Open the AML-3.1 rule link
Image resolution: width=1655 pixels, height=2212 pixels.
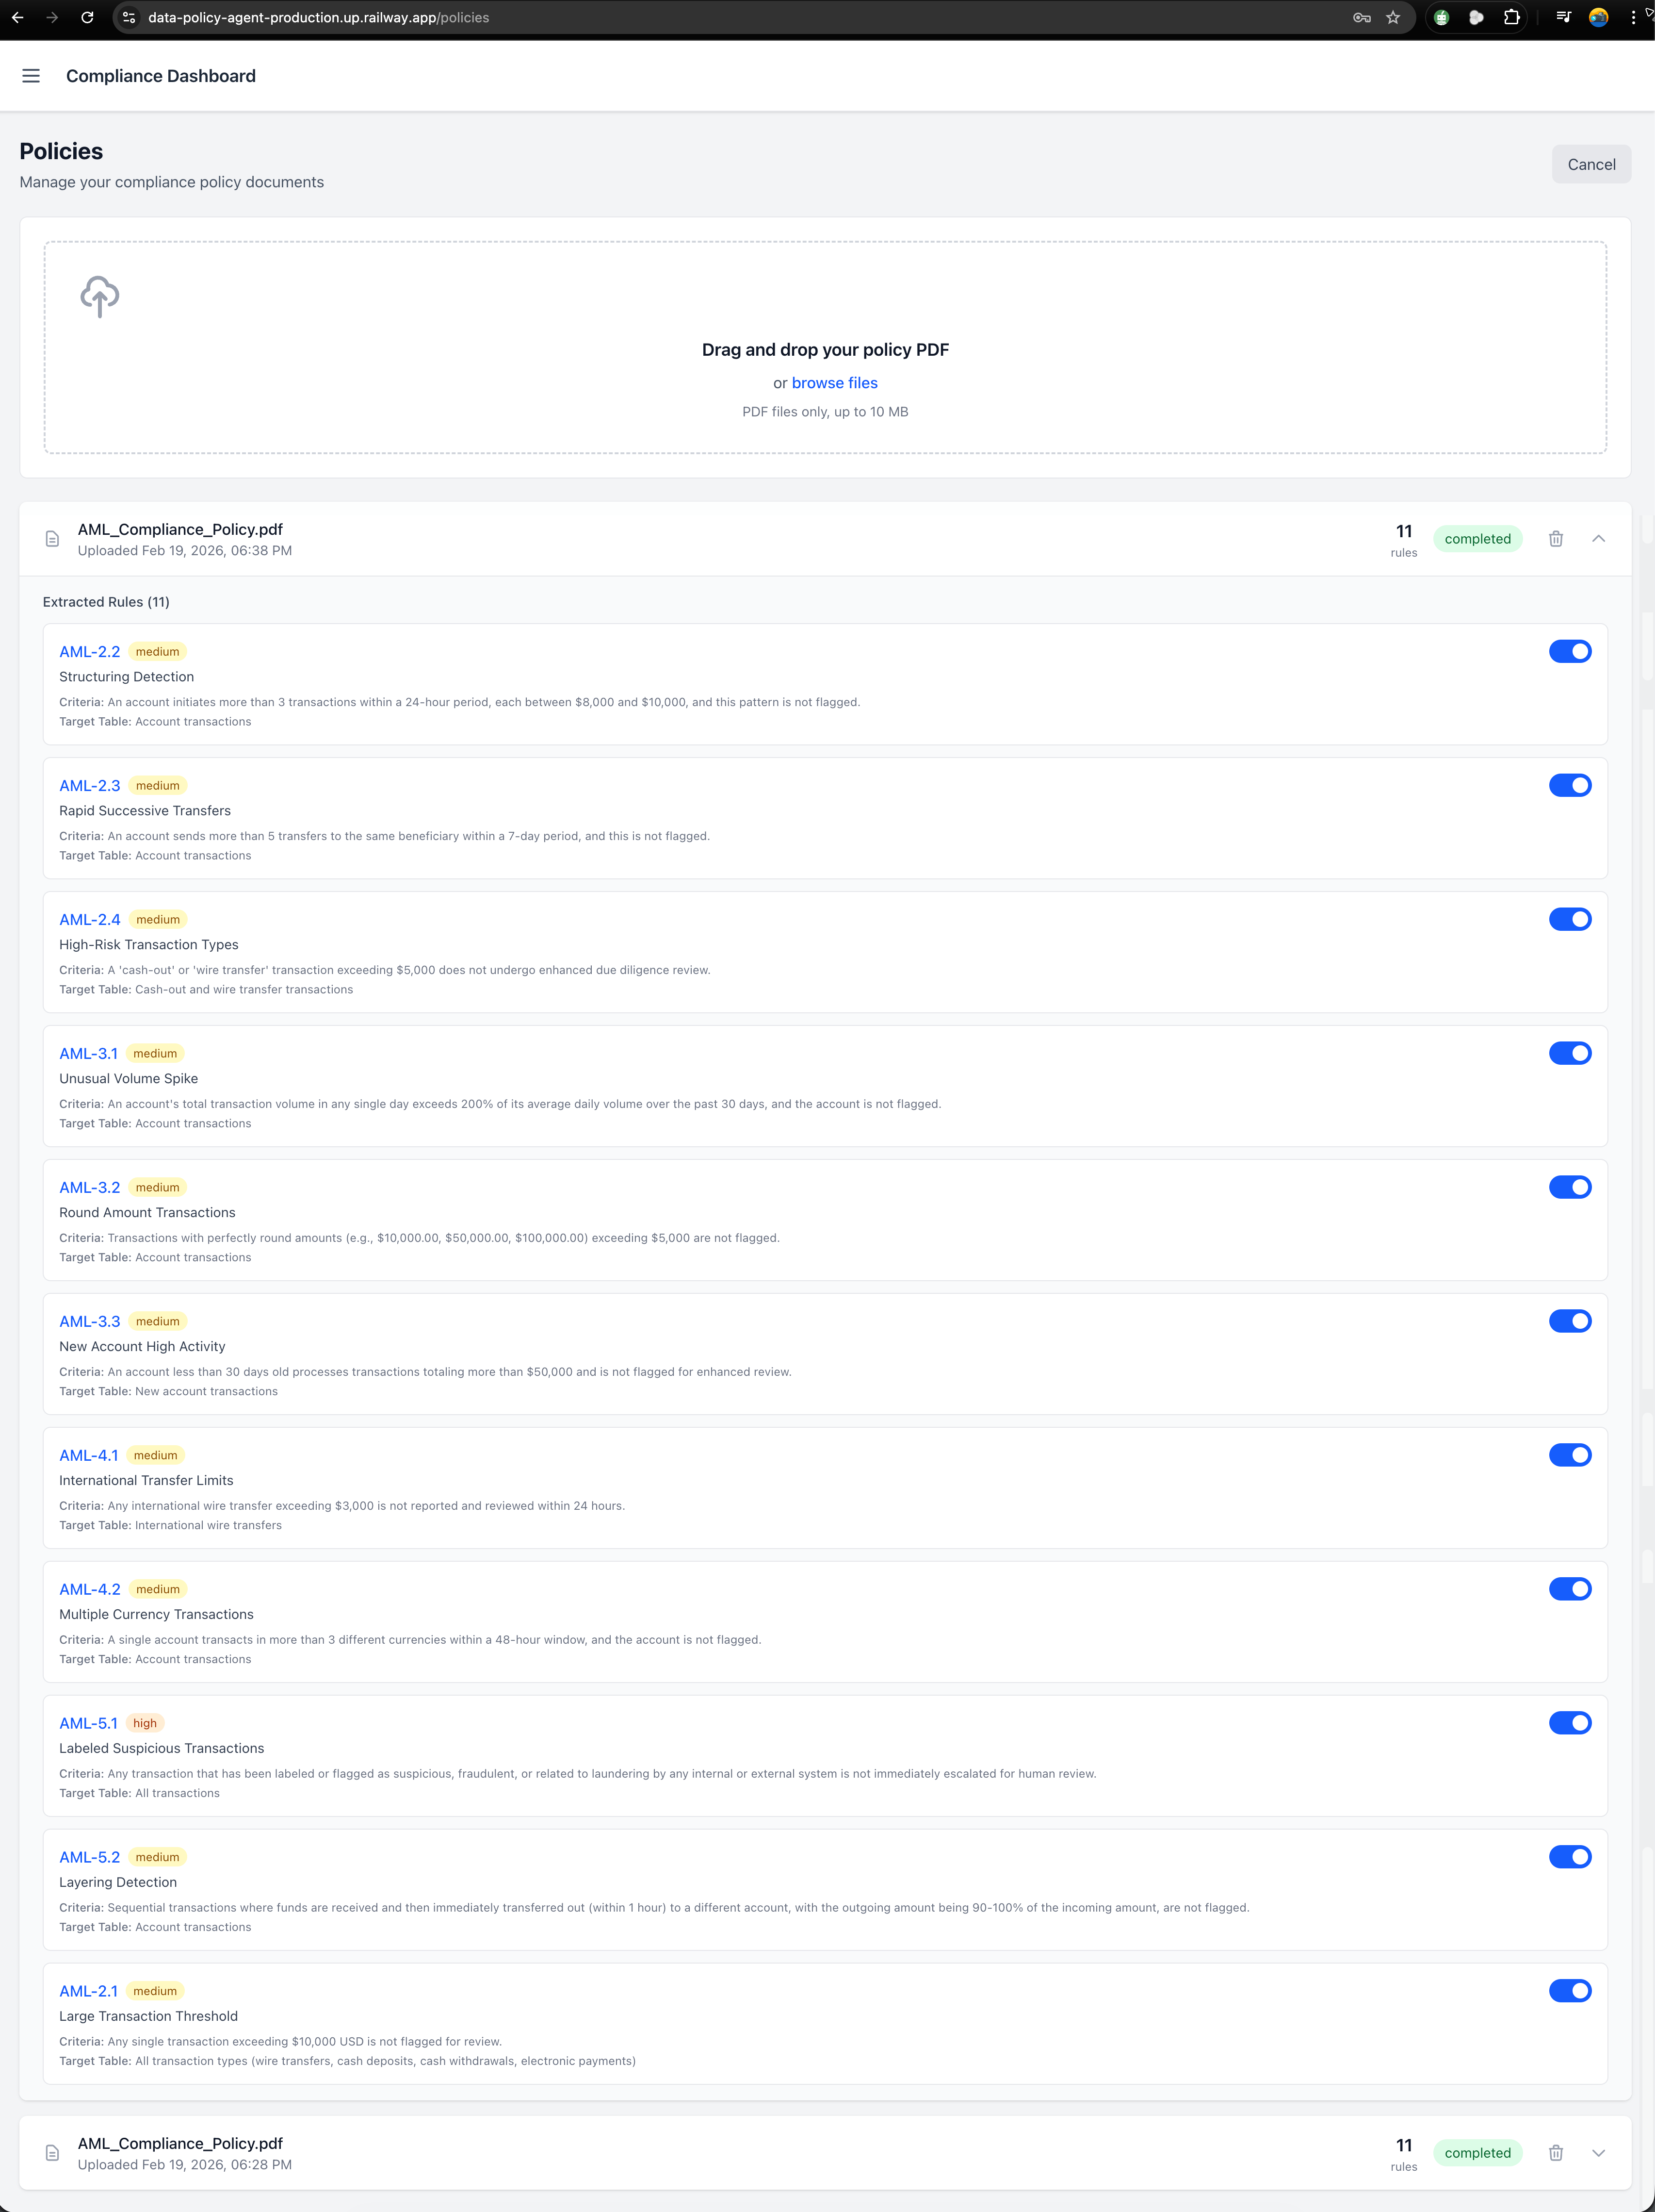[x=88, y=1054]
